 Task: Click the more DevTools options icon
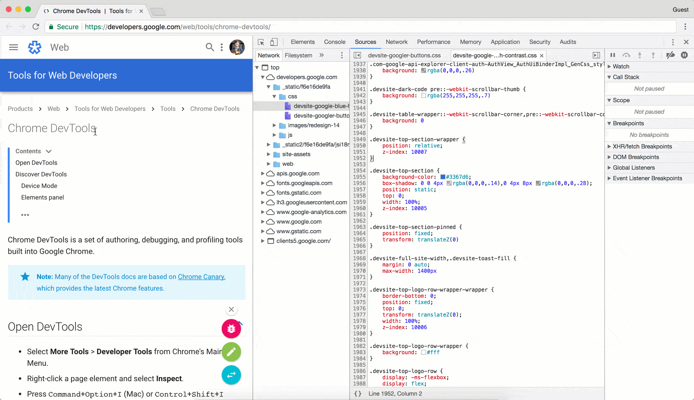pos(673,42)
